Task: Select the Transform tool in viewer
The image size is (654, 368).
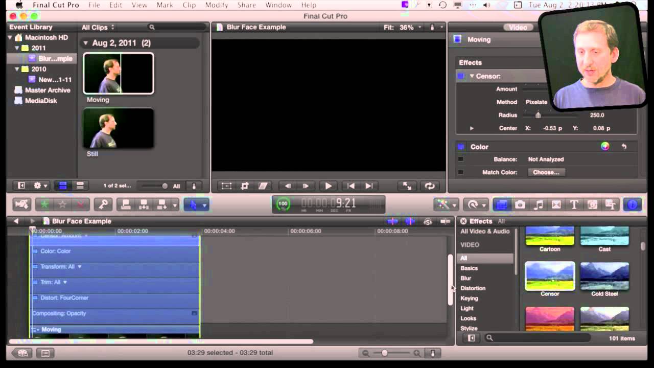Action: point(226,186)
